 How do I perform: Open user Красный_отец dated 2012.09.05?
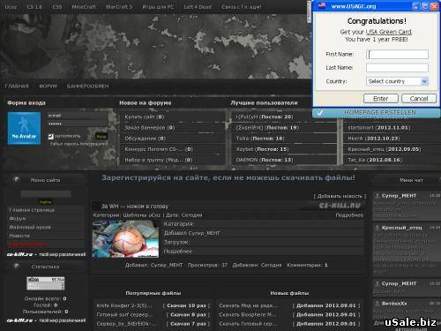coord(385,149)
